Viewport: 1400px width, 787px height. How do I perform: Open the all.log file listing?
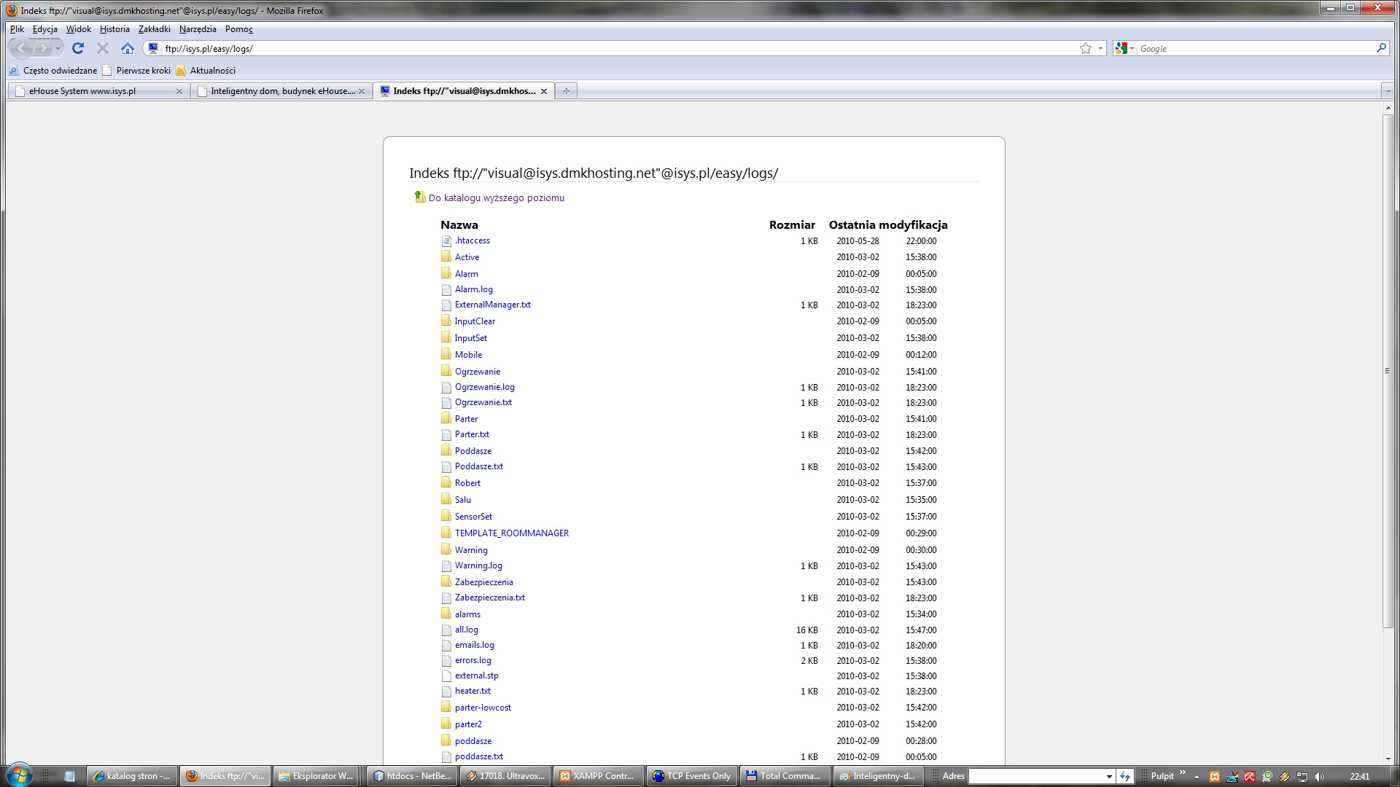pos(465,628)
